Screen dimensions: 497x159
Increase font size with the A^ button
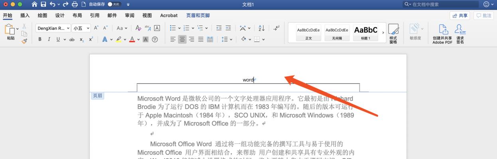[96, 28]
